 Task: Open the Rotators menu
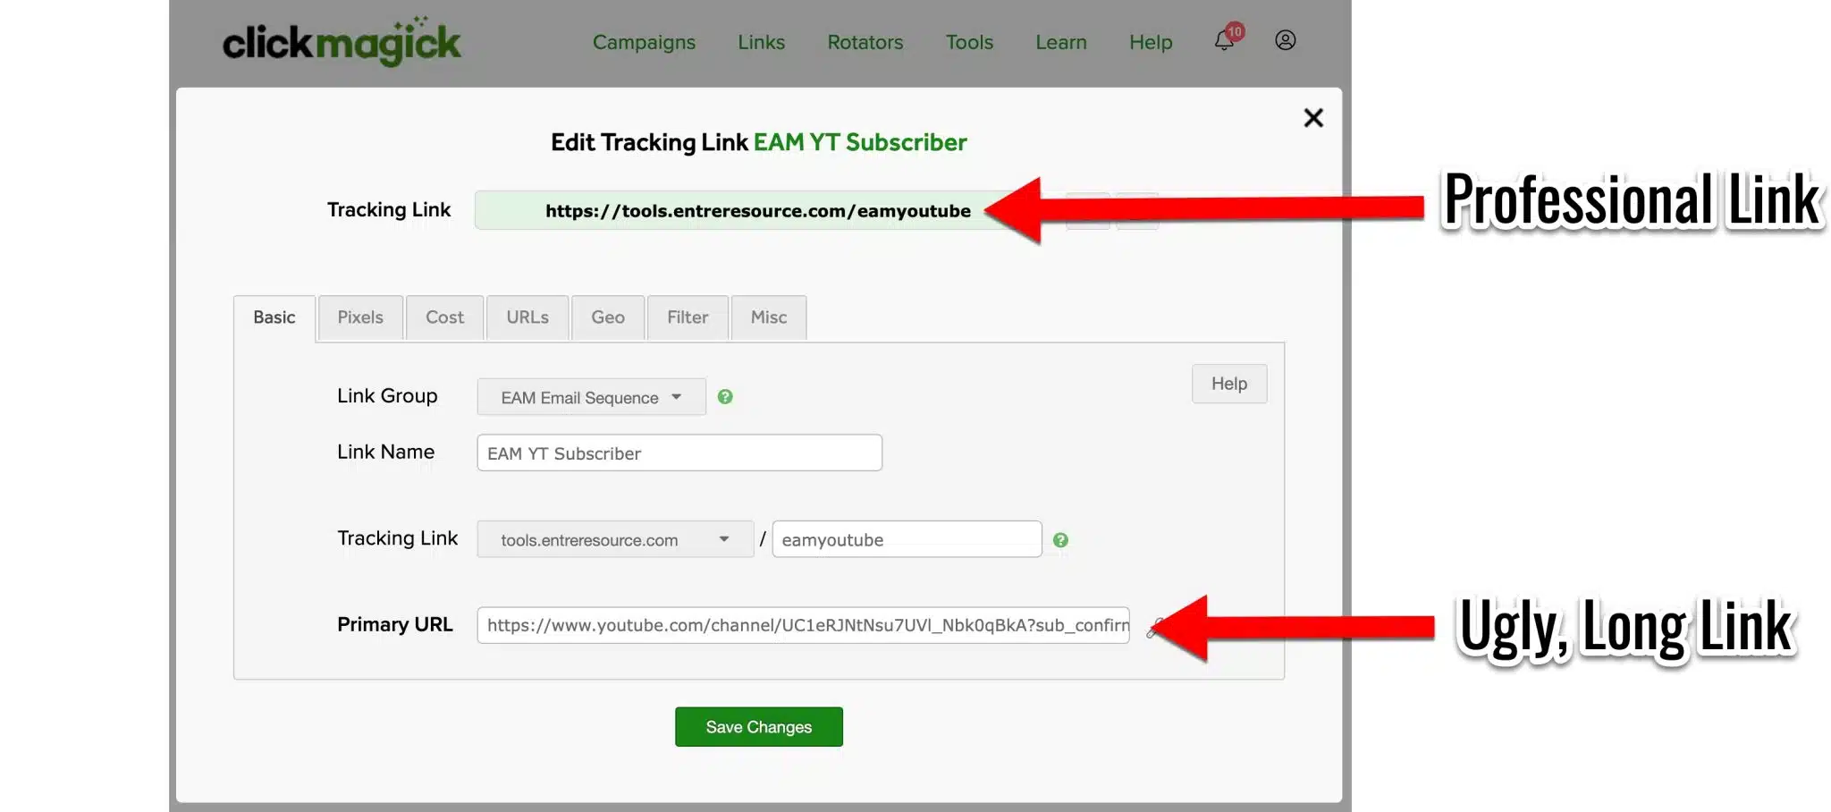coord(865,42)
